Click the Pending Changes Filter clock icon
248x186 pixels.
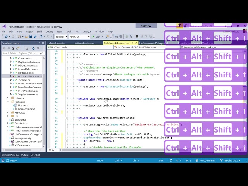(x=27, y=48)
